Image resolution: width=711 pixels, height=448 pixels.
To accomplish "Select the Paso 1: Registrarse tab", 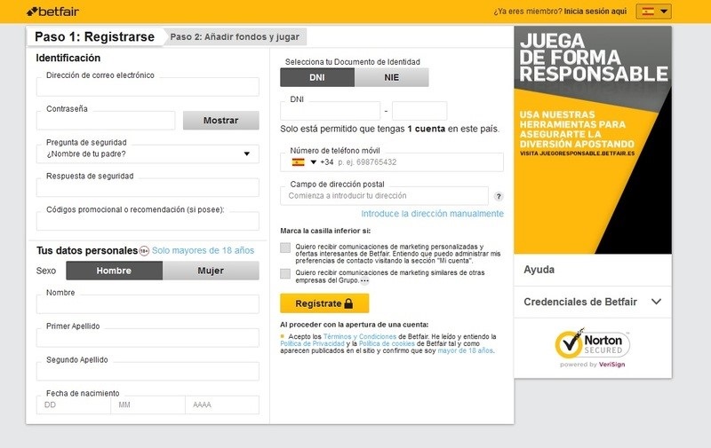I will click(94, 36).
